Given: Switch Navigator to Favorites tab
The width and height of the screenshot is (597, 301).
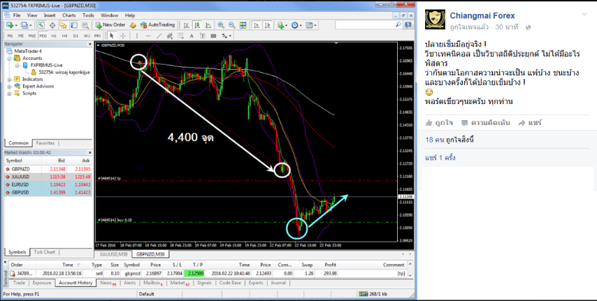Looking at the screenshot, I should (x=45, y=143).
